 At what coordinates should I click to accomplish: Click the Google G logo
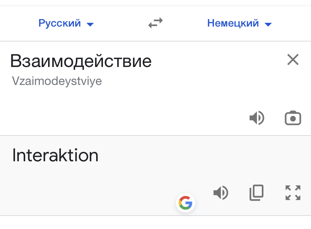(x=185, y=203)
